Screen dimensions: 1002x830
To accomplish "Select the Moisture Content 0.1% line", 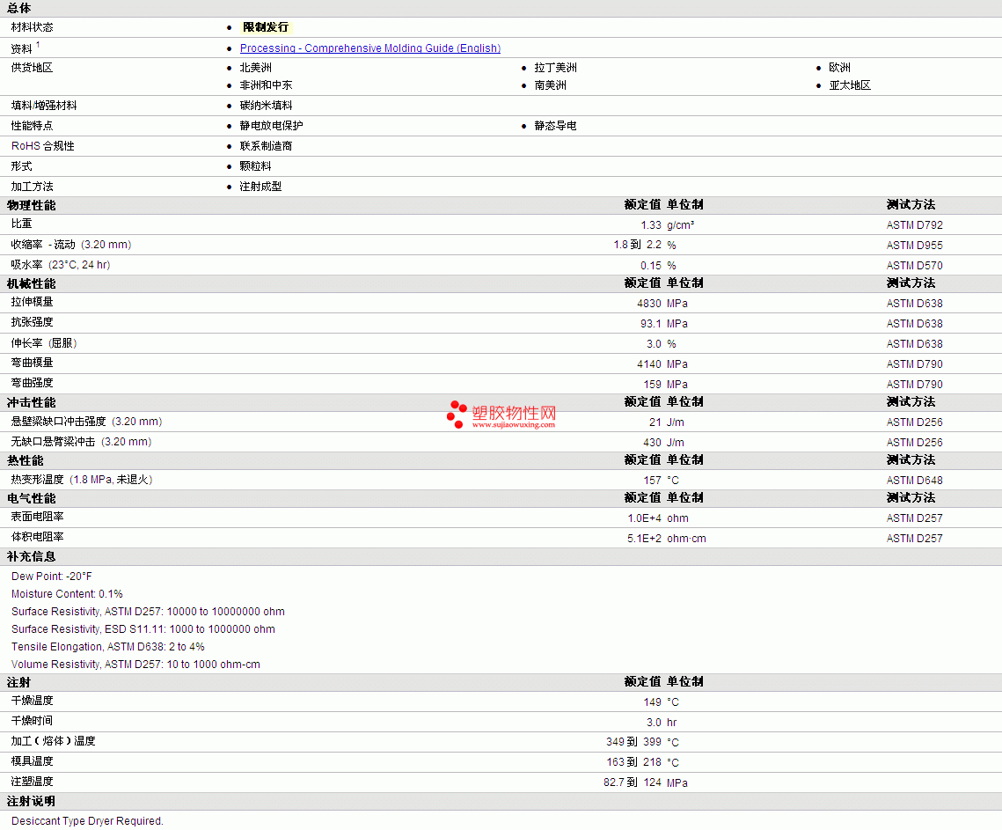I will 67,594.
